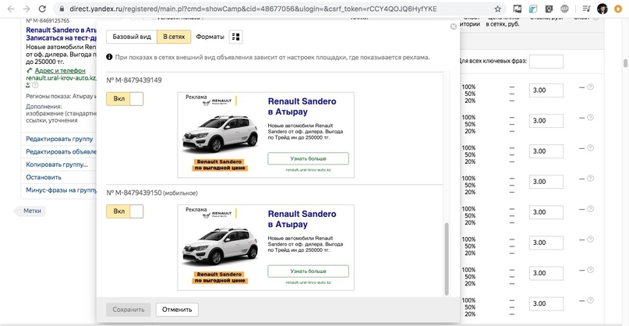This screenshot has height=326, width=629.
Task: Click ad number № M-8479439149 text
Action: [x=134, y=80]
